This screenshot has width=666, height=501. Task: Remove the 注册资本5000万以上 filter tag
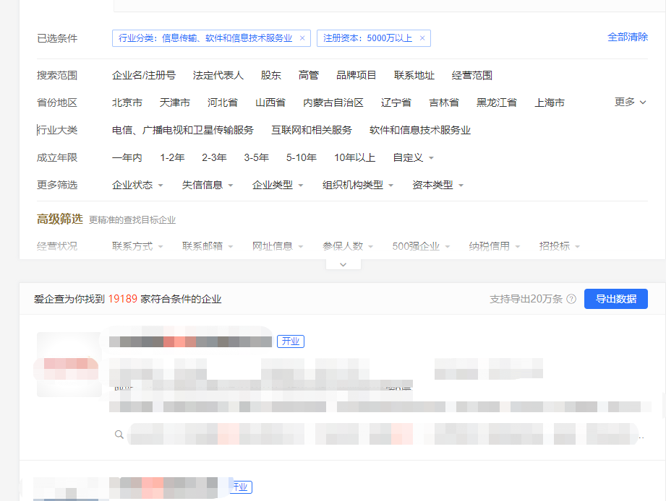coord(422,38)
